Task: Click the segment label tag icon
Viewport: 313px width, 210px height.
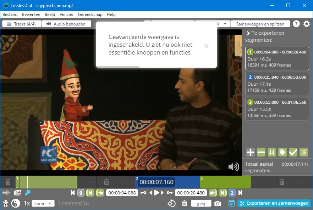Action: (282, 152)
